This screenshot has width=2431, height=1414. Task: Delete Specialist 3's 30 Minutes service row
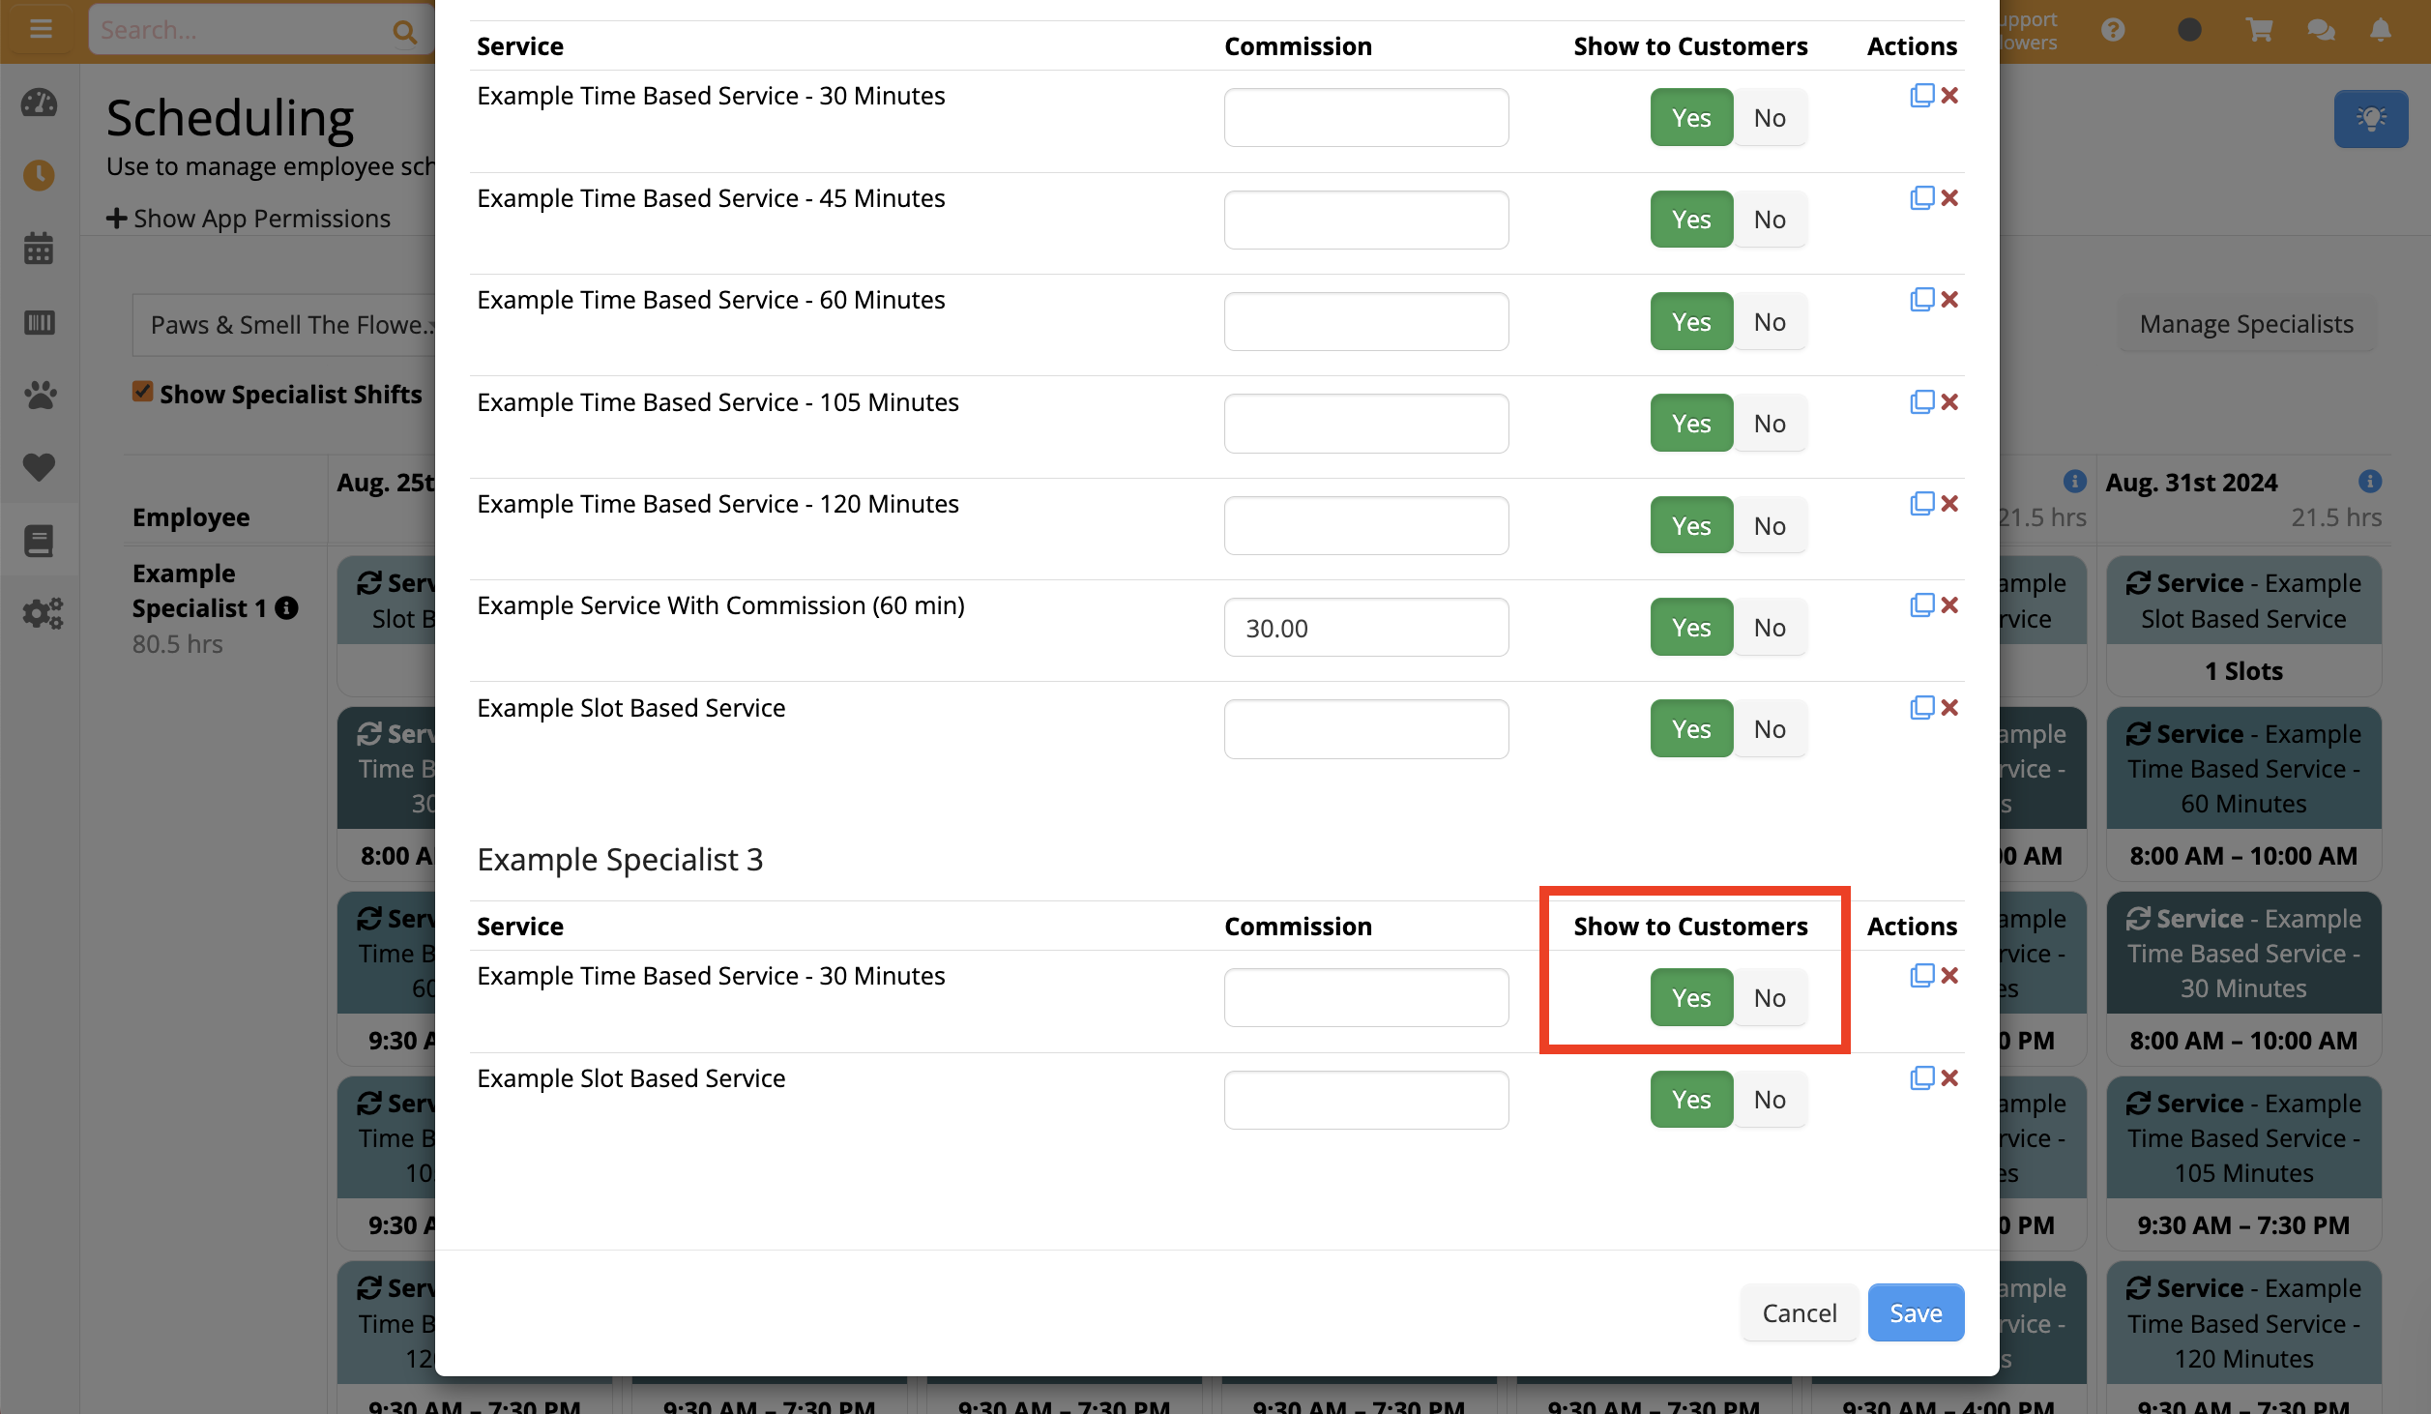tap(1949, 976)
